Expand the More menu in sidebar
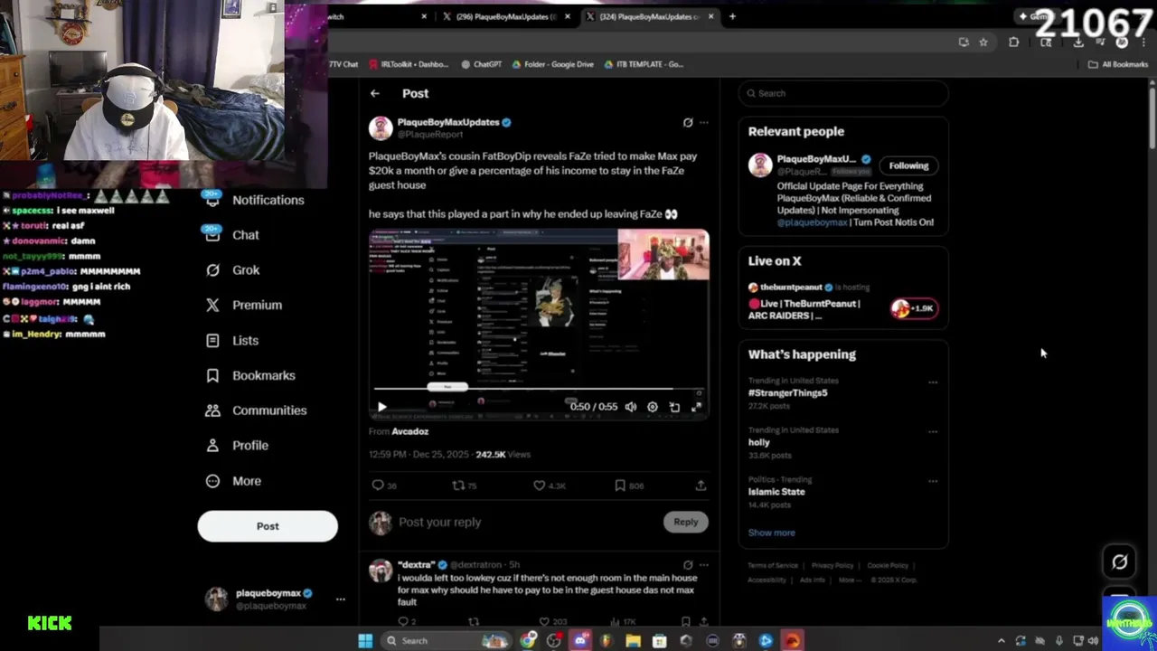 pyautogui.click(x=233, y=481)
